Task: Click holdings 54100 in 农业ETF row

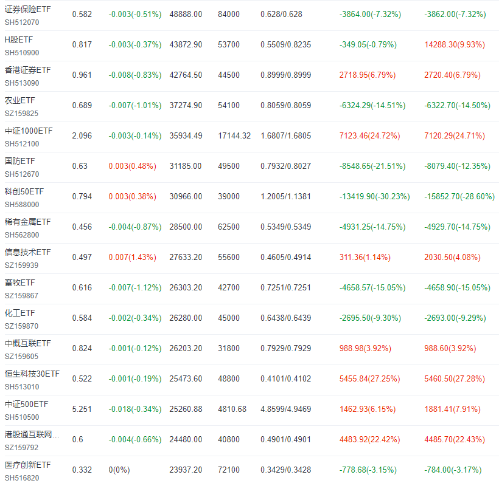Action: 229,106
